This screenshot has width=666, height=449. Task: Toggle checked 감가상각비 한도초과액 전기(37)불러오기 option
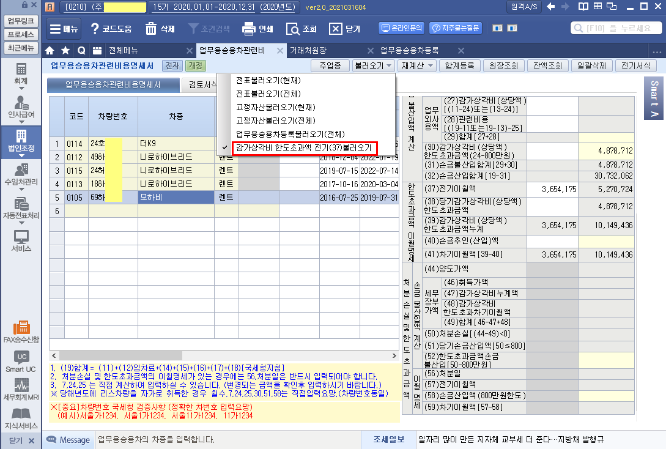point(304,147)
